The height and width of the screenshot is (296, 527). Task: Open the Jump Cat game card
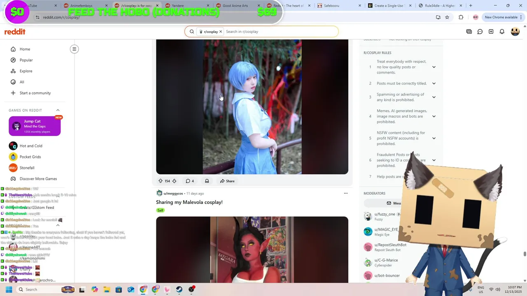coord(35,126)
